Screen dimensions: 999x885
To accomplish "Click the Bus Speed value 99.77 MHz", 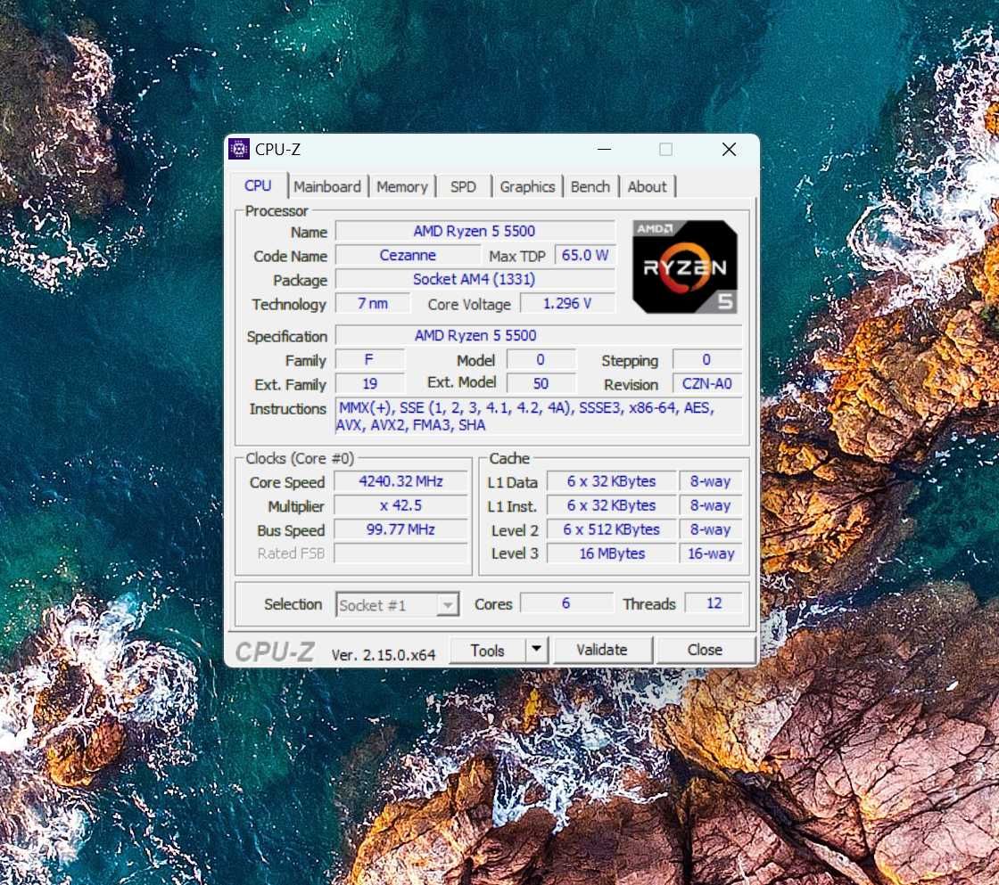I will [x=400, y=529].
